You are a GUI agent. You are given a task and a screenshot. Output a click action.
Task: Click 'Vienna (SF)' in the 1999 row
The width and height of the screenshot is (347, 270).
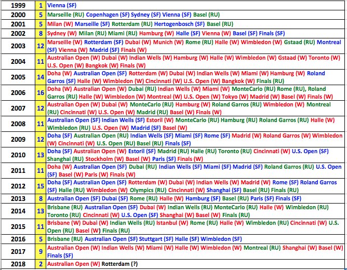point(62,5)
